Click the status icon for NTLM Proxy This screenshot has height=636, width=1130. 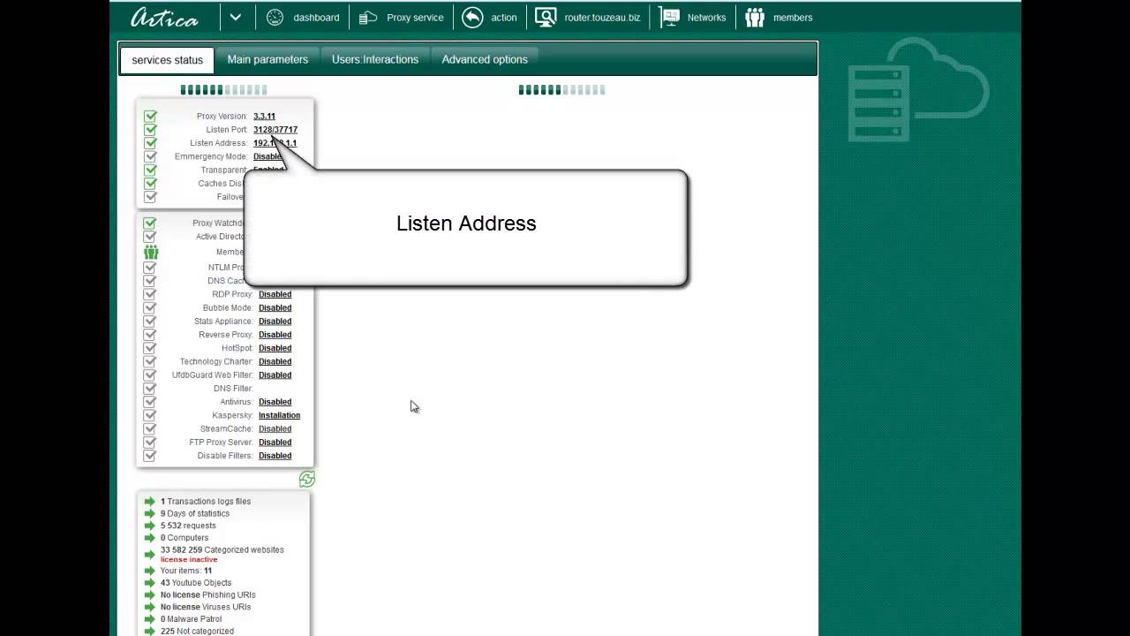(150, 267)
